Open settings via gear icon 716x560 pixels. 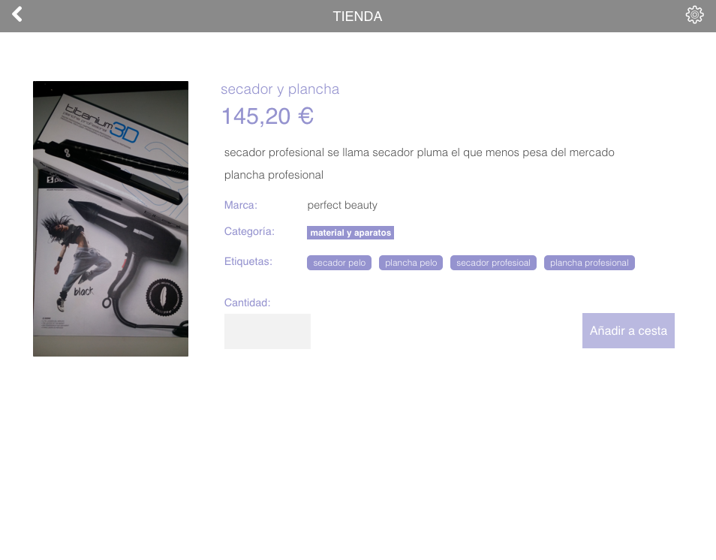pyautogui.click(x=694, y=14)
